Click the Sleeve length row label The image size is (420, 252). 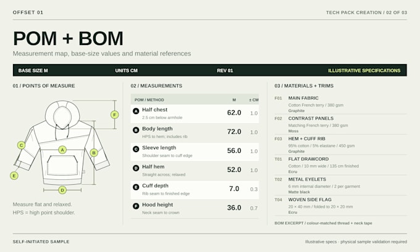pyautogui.click(x=159, y=148)
